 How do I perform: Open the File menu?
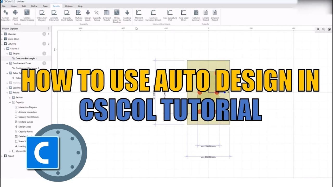tap(4, 6)
